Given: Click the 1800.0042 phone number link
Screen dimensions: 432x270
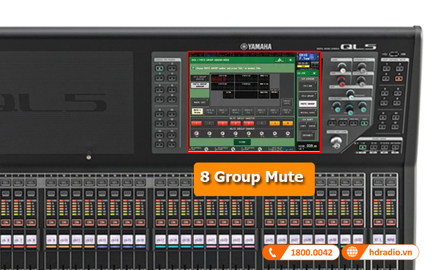Looking at the screenshot, I should point(312,252).
